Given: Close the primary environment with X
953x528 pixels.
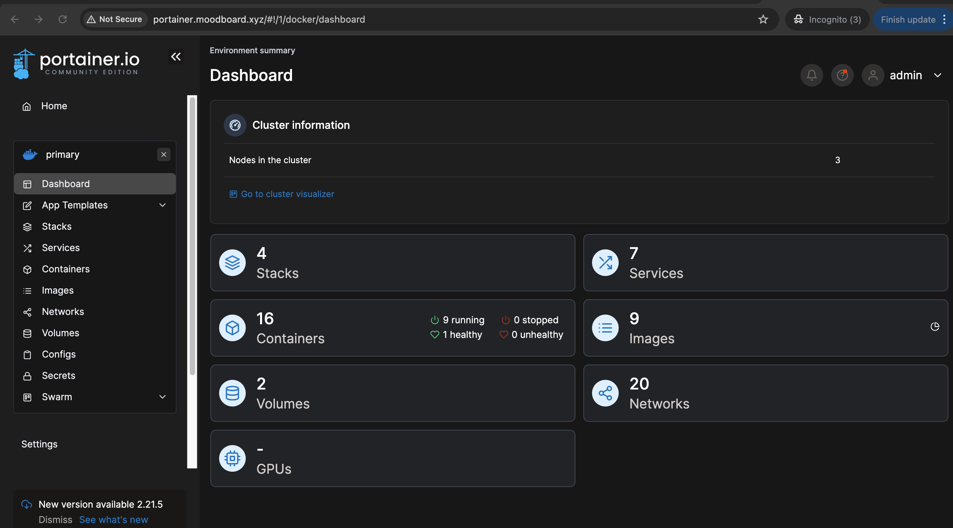Looking at the screenshot, I should (163, 154).
